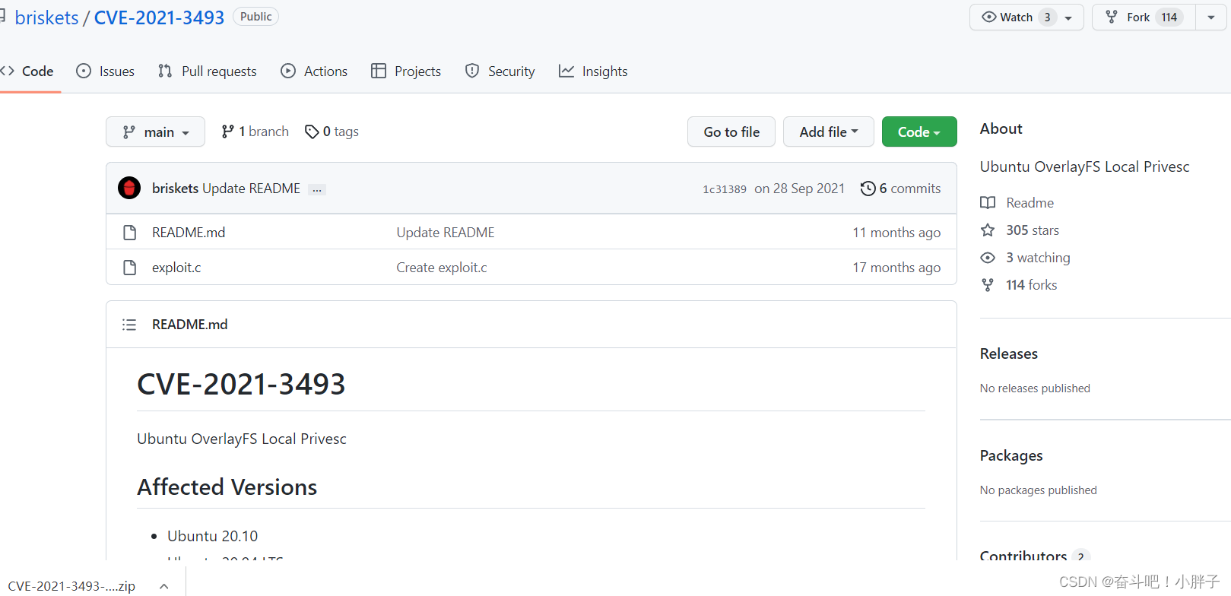Screen dimensions: 1231x596
Task: Click the branch icon beside 1 branch
Action: click(x=227, y=132)
